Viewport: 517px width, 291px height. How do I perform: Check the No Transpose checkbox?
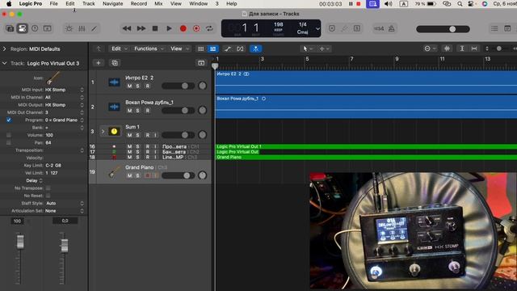[48, 188]
